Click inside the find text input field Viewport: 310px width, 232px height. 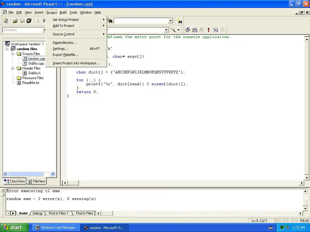click(141, 21)
